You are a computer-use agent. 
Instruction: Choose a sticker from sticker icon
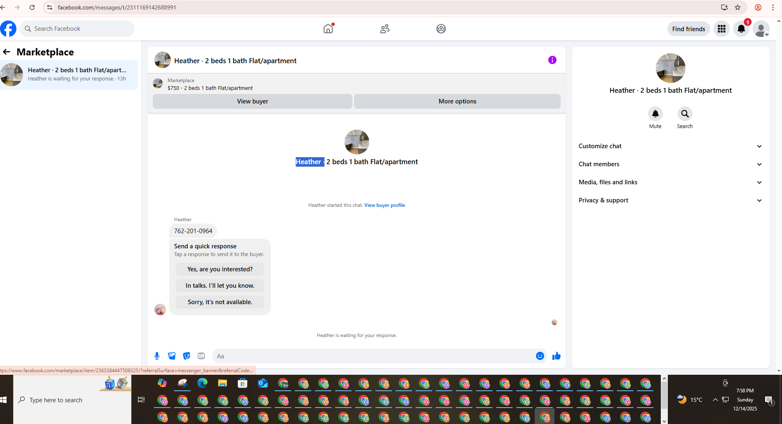186,356
